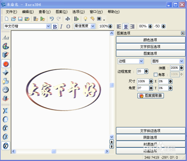The height and width of the screenshot is (161, 187).
Task: Open the sphere texture tool
Action: click(5, 90)
